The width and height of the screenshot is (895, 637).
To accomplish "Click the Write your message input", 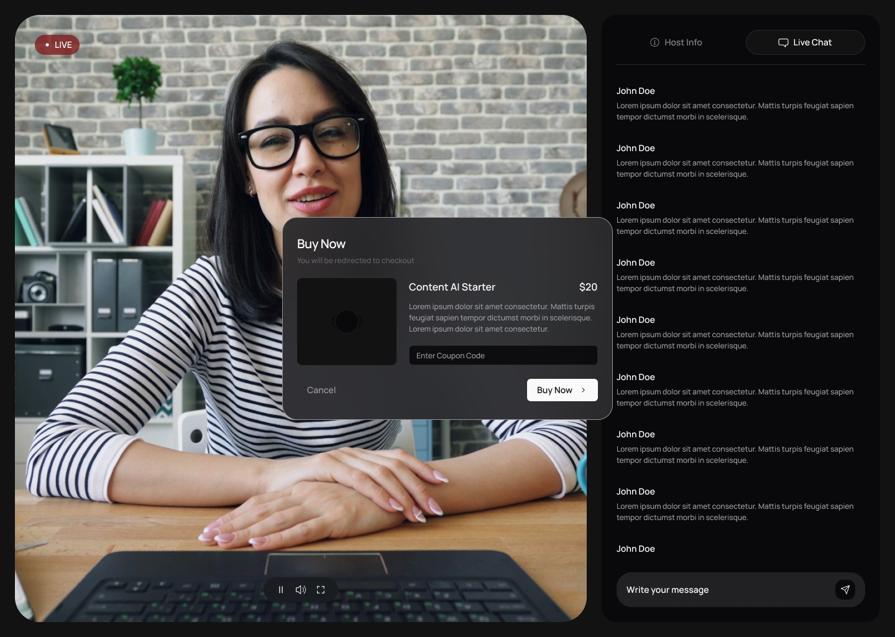I will pyautogui.click(x=724, y=590).
